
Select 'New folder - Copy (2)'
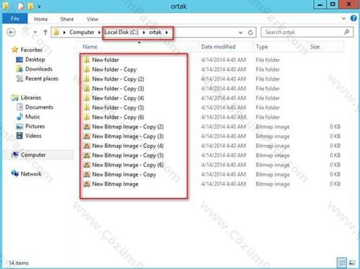pos(118,79)
